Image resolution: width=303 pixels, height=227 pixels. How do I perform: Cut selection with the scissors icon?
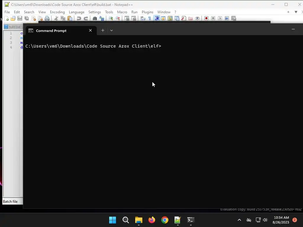(x=56, y=18)
